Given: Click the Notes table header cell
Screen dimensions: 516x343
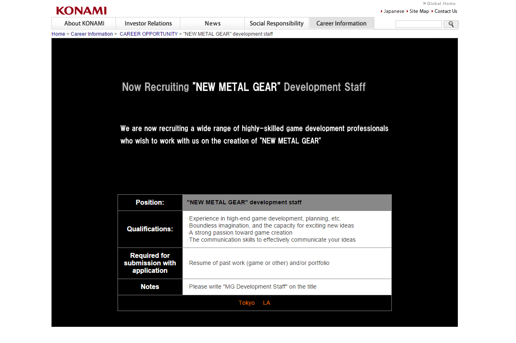Looking at the screenshot, I should pyautogui.click(x=150, y=287).
